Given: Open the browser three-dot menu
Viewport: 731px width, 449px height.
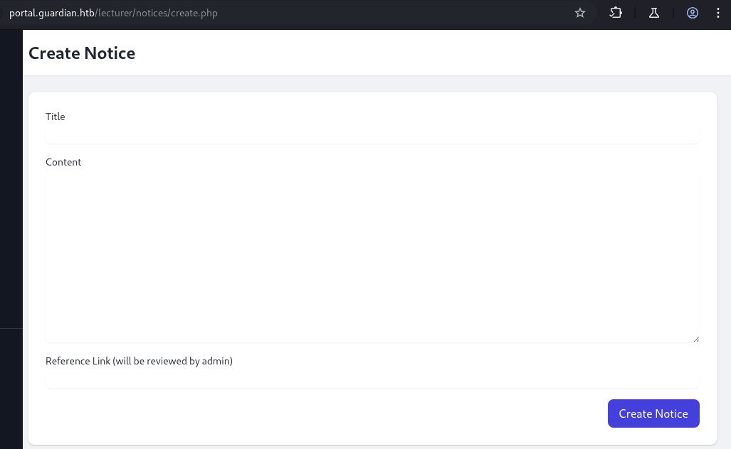Looking at the screenshot, I should (718, 13).
